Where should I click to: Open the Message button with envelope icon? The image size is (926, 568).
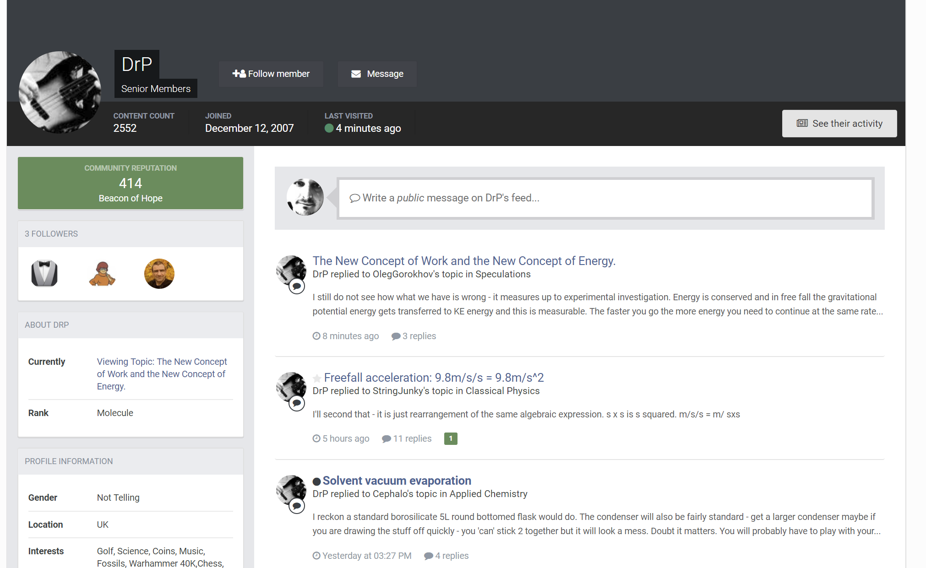(377, 74)
